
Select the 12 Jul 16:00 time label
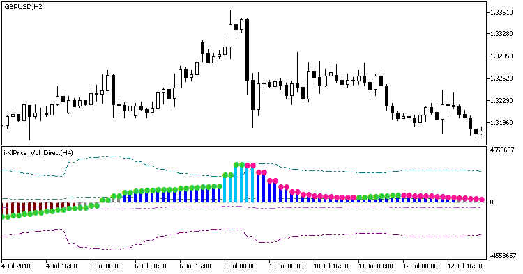click(465, 266)
